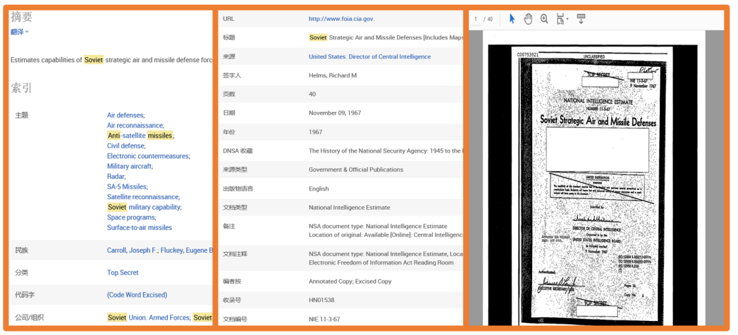Open the Anti-satellite missiles subject link

(x=140, y=135)
